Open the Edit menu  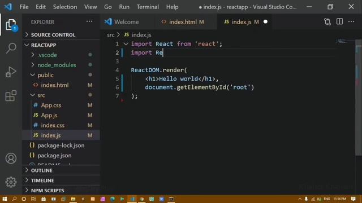41,7
